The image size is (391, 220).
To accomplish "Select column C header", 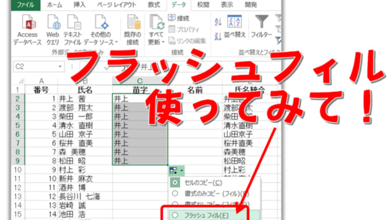I will pyautogui.click(x=139, y=81).
